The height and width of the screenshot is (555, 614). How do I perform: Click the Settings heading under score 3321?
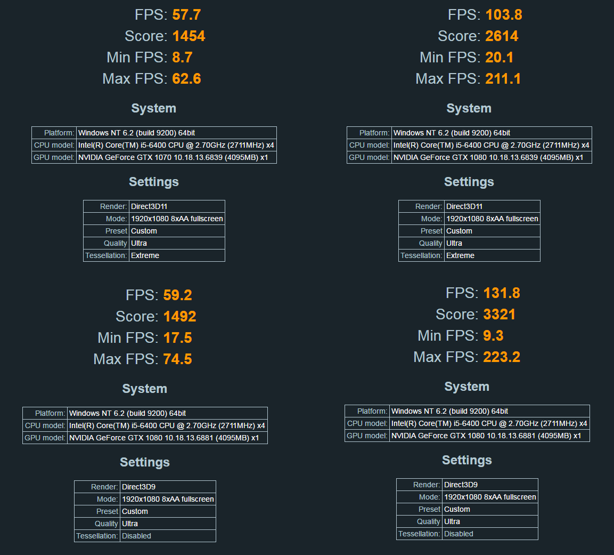click(466, 460)
